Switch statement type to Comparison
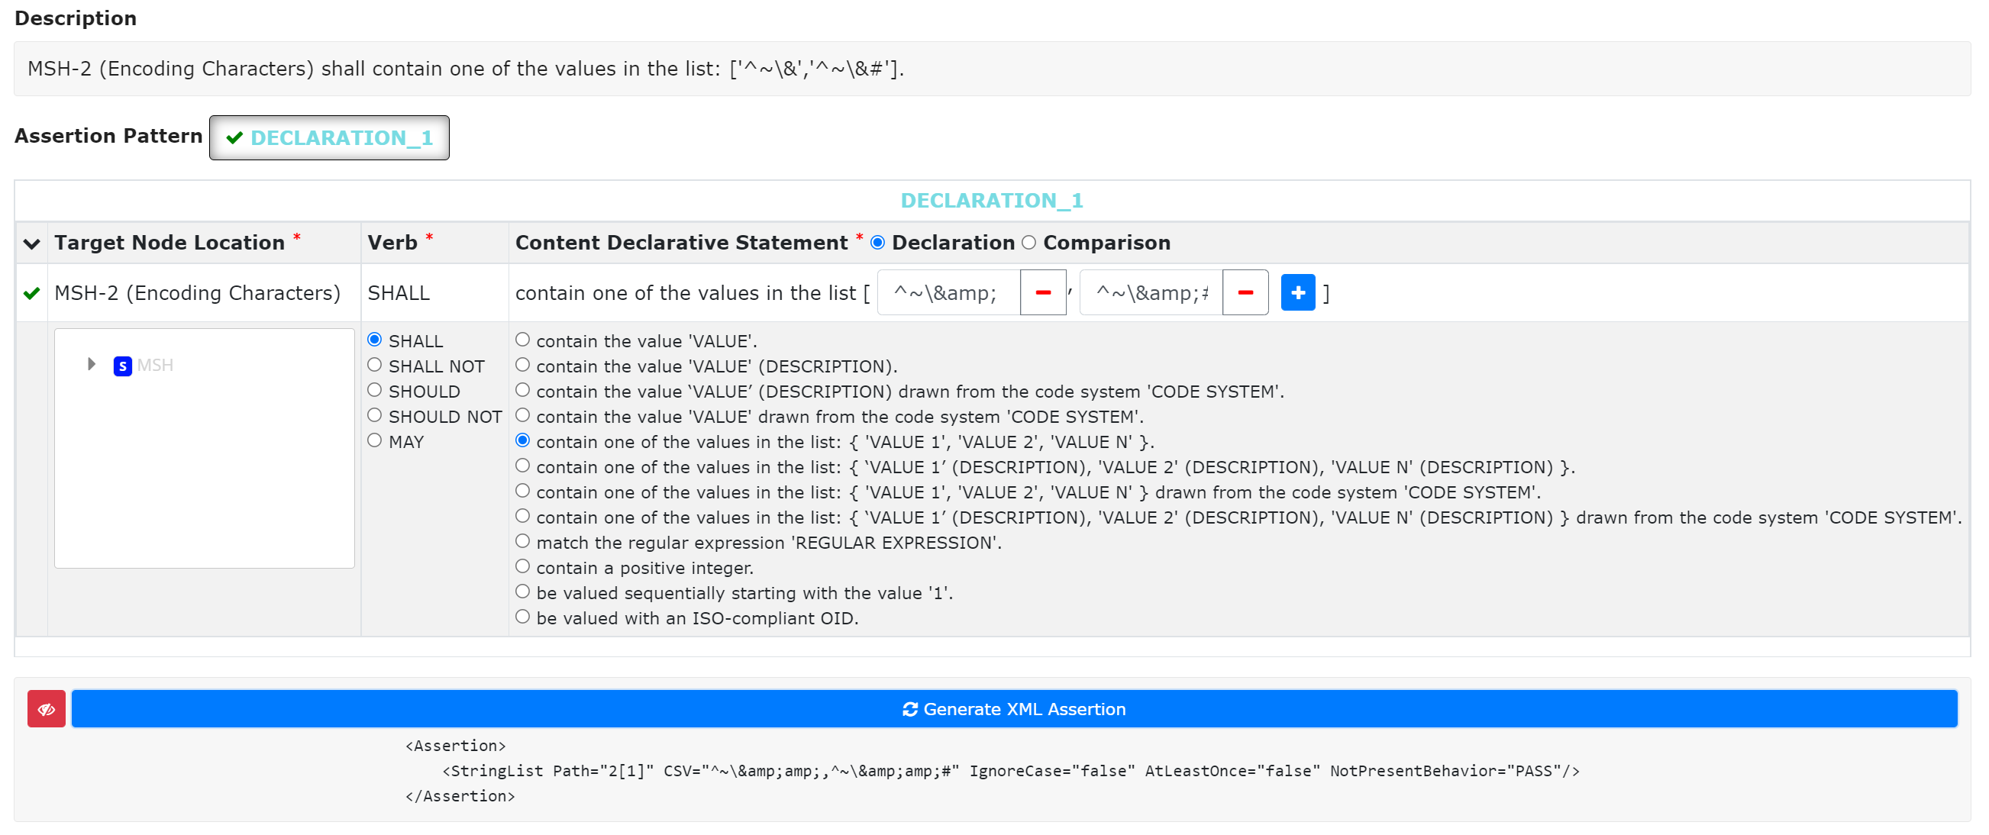The image size is (1989, 835). pos(1029,242)
